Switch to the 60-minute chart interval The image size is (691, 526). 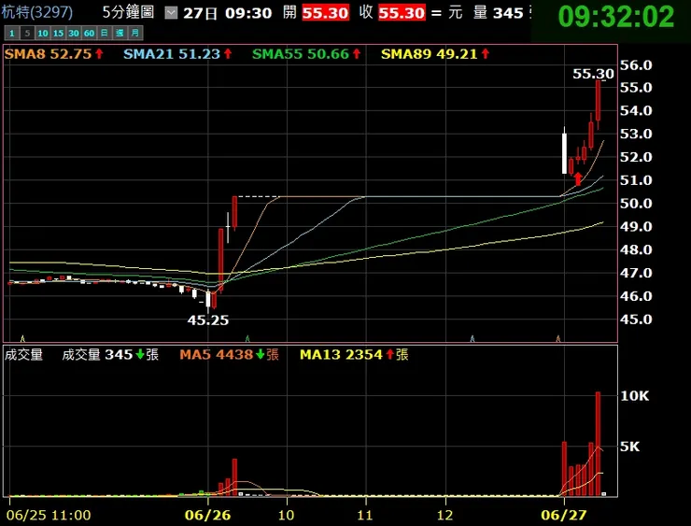point(89,33)
